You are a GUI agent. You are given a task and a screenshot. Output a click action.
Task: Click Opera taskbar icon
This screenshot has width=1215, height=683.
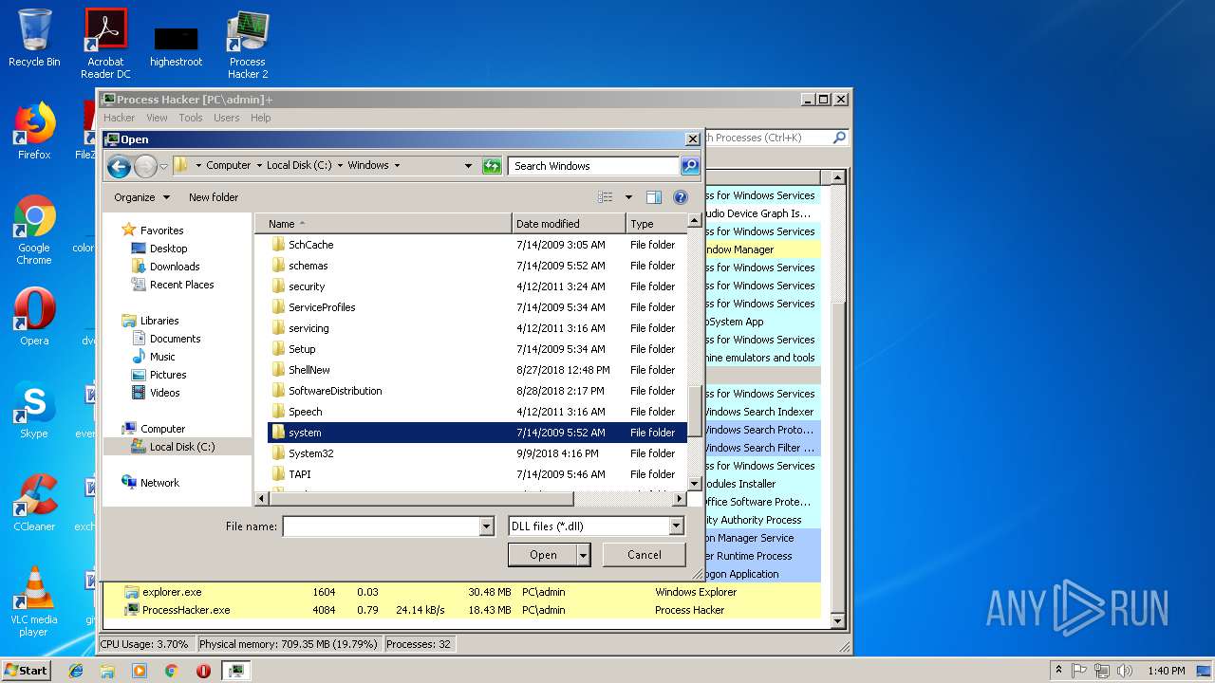click(203, 671)
